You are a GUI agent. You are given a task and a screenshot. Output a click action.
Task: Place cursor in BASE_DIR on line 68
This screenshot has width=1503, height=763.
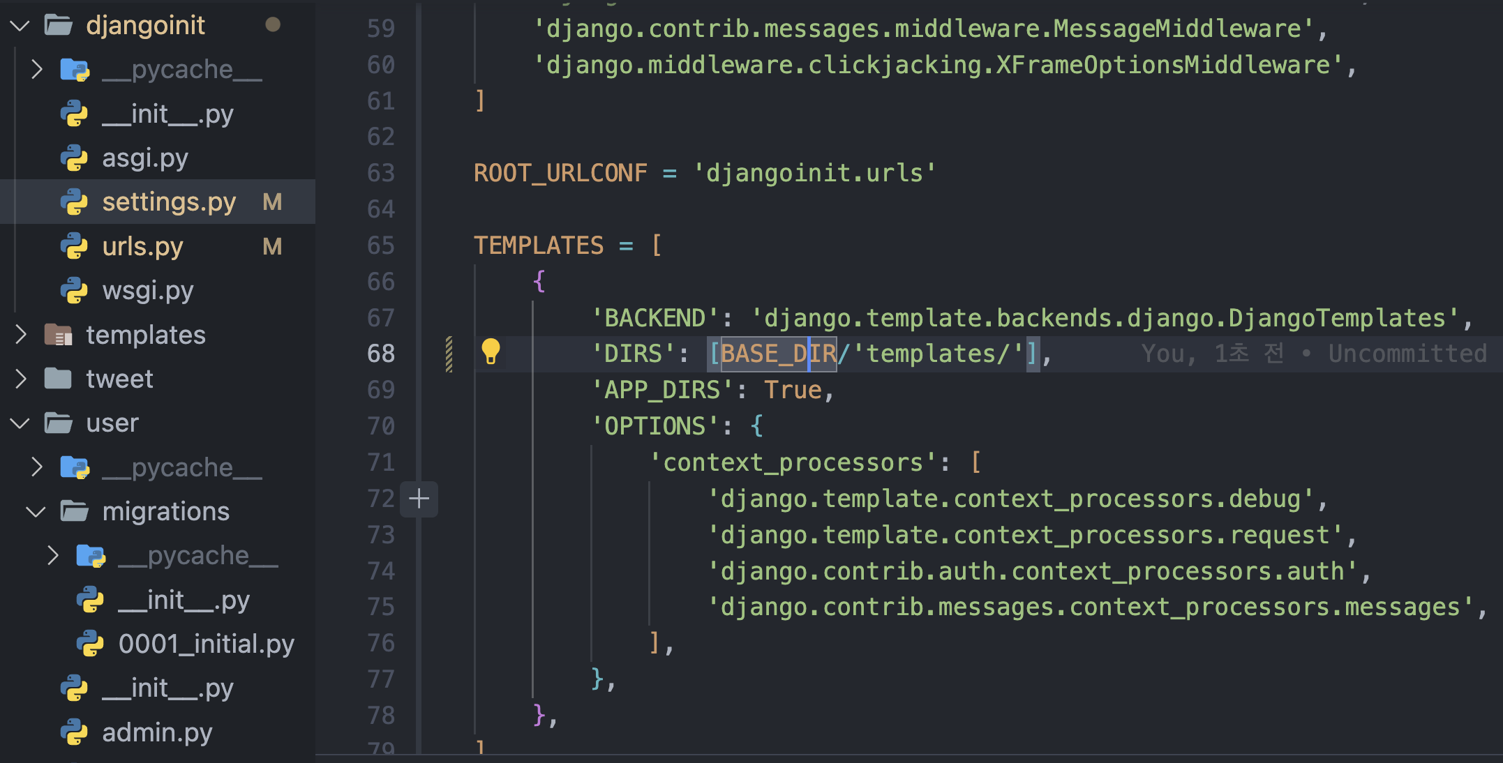coord(779,354)
